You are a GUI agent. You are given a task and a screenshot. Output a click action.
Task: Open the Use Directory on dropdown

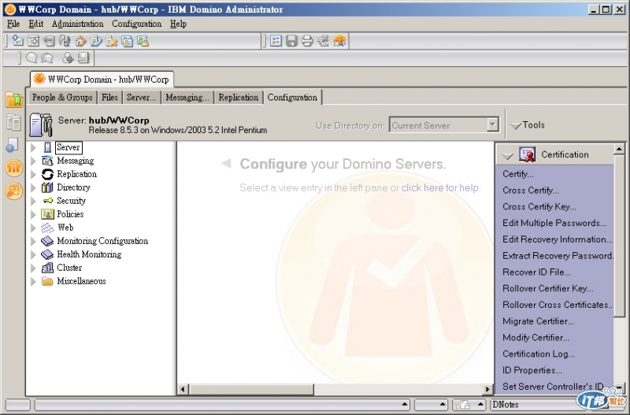pos(493,125)
